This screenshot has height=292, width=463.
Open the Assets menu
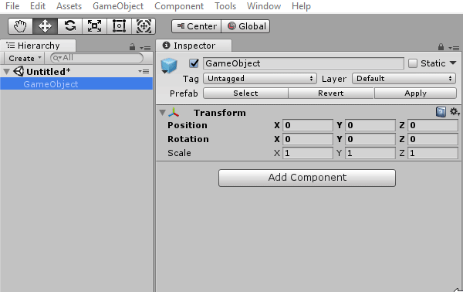click(69, 6)
